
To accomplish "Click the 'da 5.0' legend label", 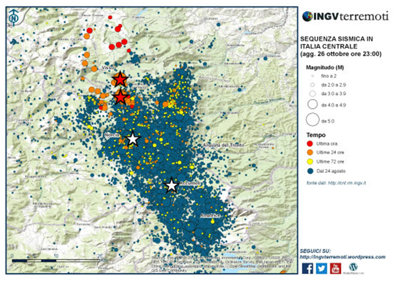I will [x=328, y=121].
